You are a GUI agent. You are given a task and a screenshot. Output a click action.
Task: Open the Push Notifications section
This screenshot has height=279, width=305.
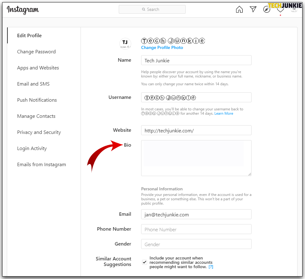tap(37, 100)
